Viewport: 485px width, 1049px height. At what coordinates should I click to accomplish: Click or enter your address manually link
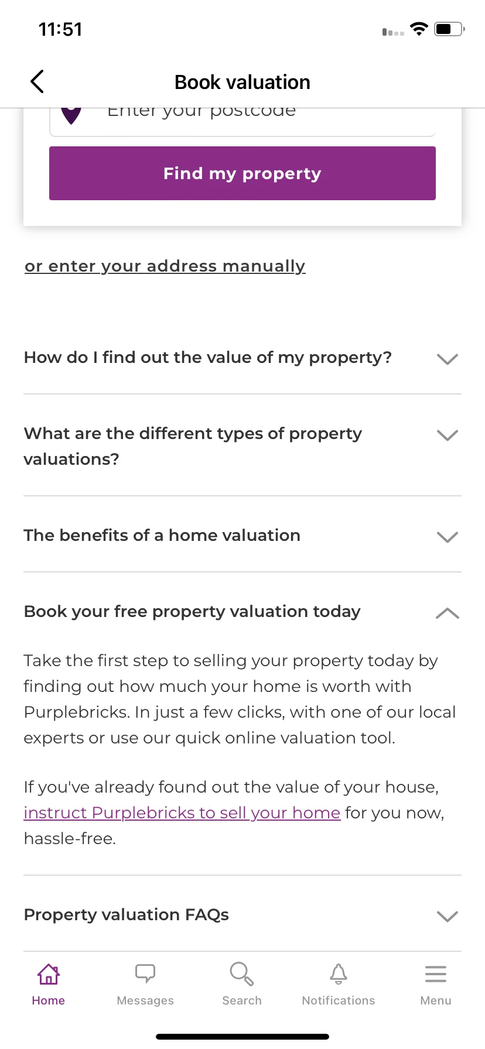pyautogui.click(x=165, y=266)
